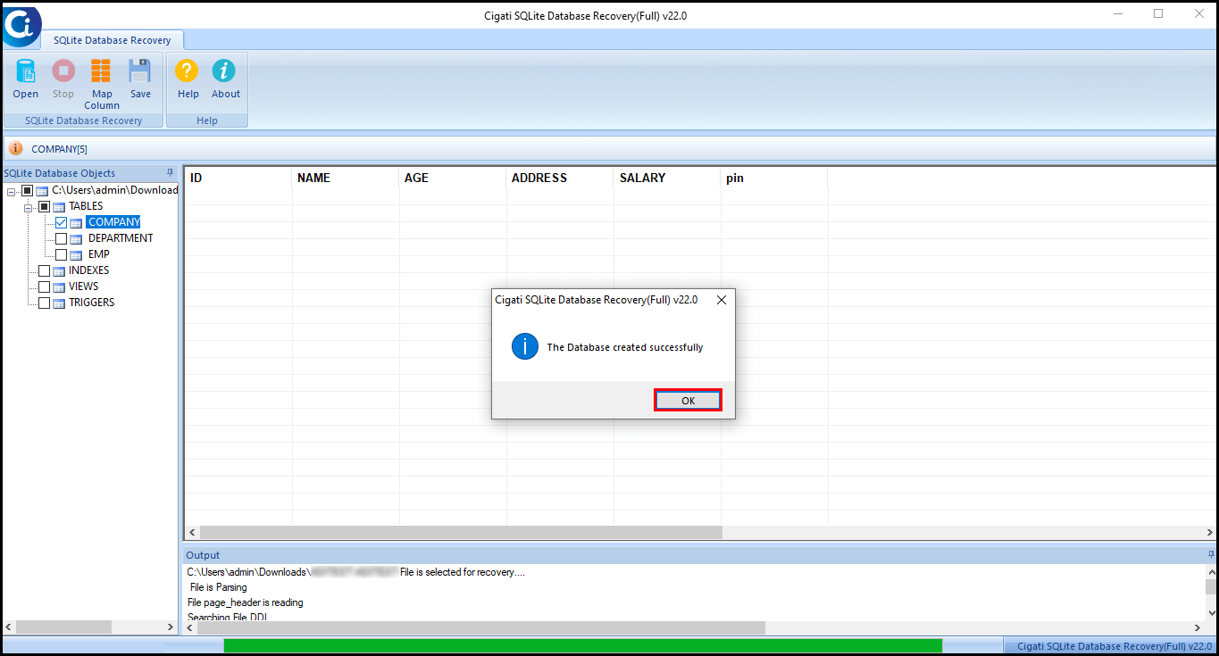Click the 'File is Parsing' output line
Image resolution: width=1219 pixels, height=656 pixels.
[219, 587]
